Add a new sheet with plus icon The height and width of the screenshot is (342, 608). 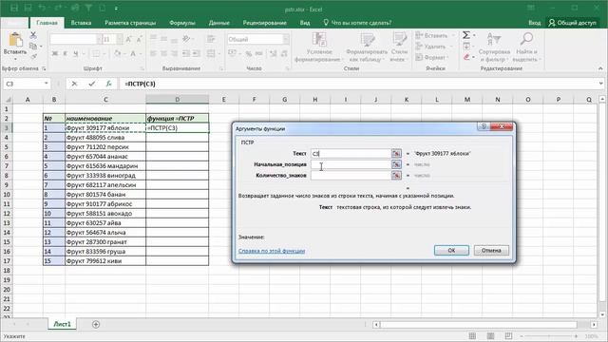pos(96,324)
